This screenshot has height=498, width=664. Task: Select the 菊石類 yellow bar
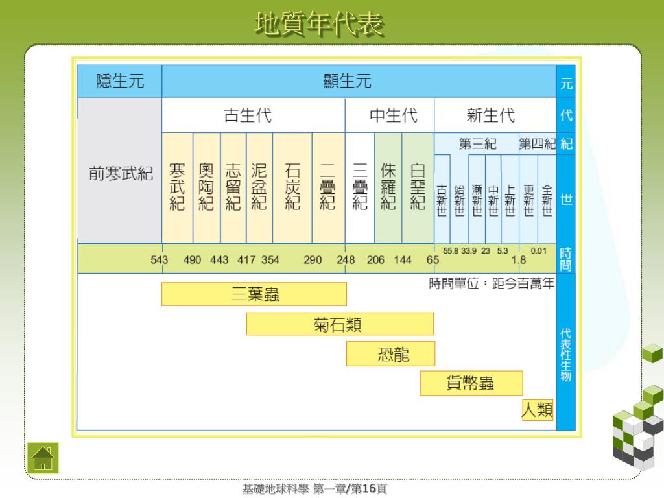pos(340,324)
